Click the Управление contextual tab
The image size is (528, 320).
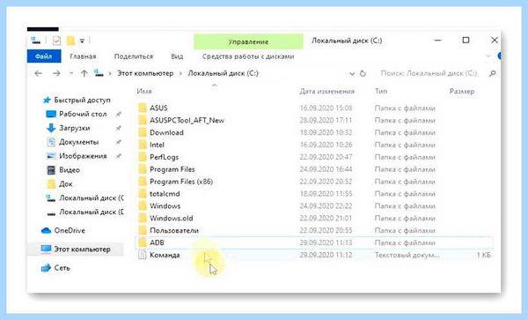coord(248,41)
